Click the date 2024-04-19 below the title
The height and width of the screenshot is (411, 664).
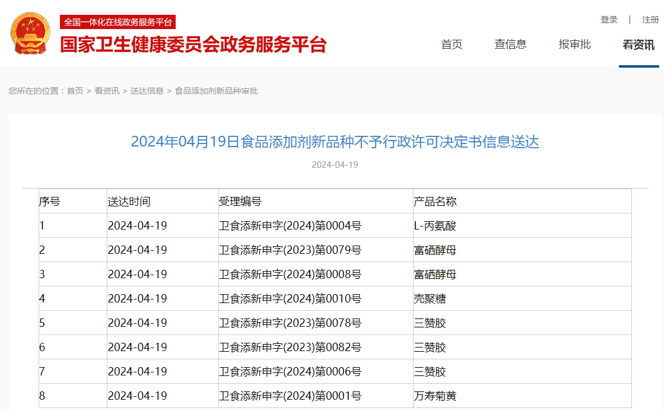(336, 165)
